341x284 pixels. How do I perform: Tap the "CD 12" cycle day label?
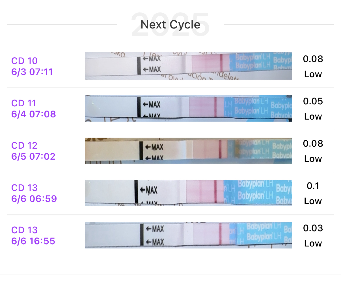(24, 146)
